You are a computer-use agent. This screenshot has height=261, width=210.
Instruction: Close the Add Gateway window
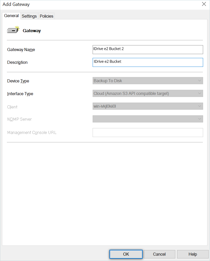click(204, 4)
